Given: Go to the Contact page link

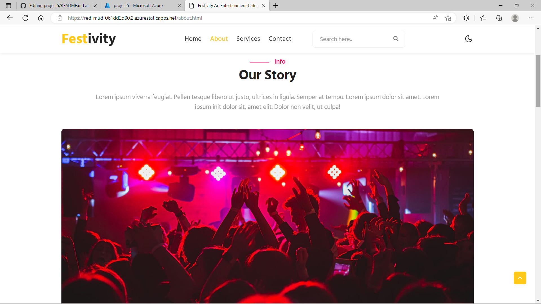Looking at the screenshot, I should (280, 39).
